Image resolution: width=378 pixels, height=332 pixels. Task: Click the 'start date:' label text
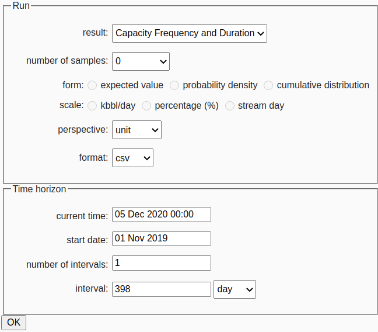pos(87,240)
